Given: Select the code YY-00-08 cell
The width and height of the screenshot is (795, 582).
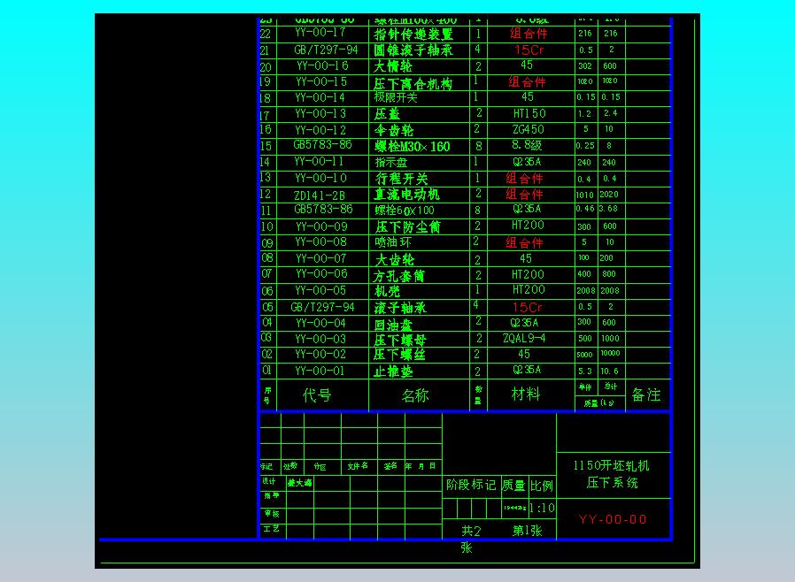Looking at the screenshot, I should 321,242.
